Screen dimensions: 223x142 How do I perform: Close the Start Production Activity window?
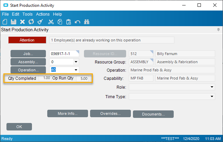coord(215,5)
